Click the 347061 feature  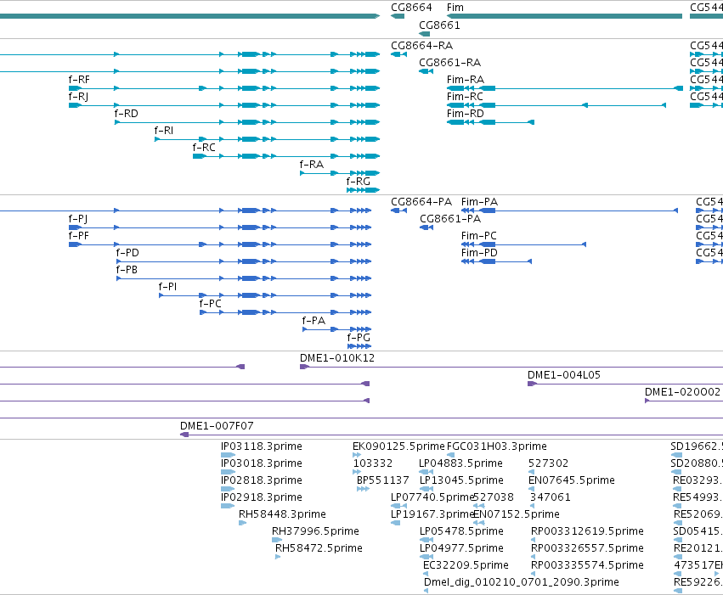pyautogui.click(x=532, y=506)
